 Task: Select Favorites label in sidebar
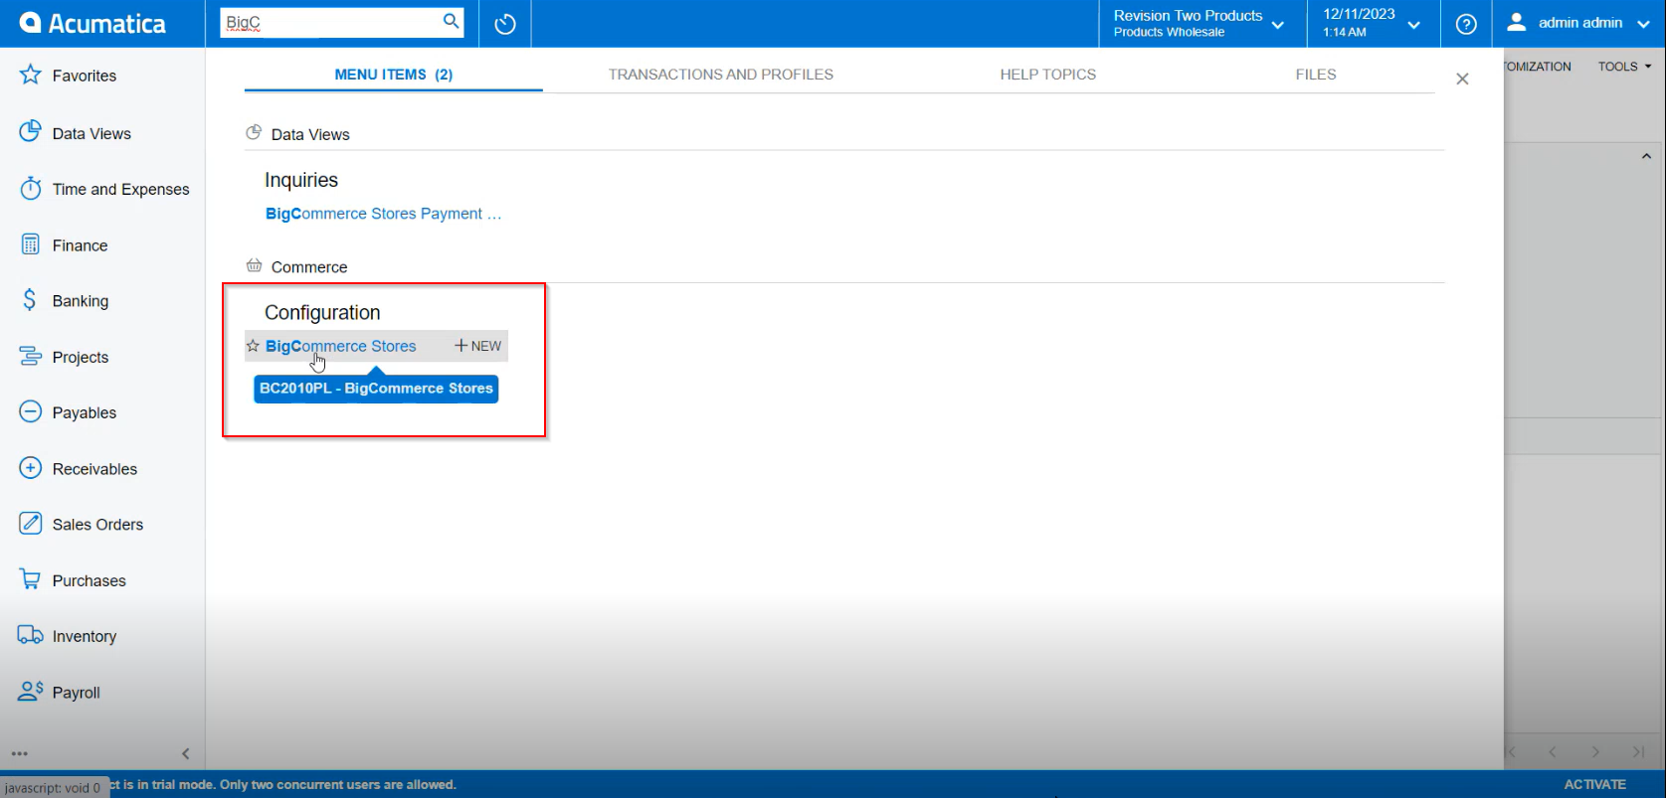85,76
